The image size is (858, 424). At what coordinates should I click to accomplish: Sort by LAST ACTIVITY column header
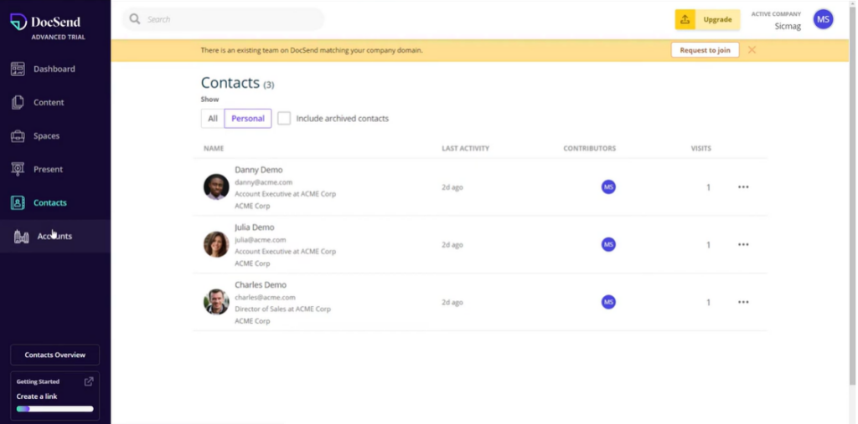466,148
